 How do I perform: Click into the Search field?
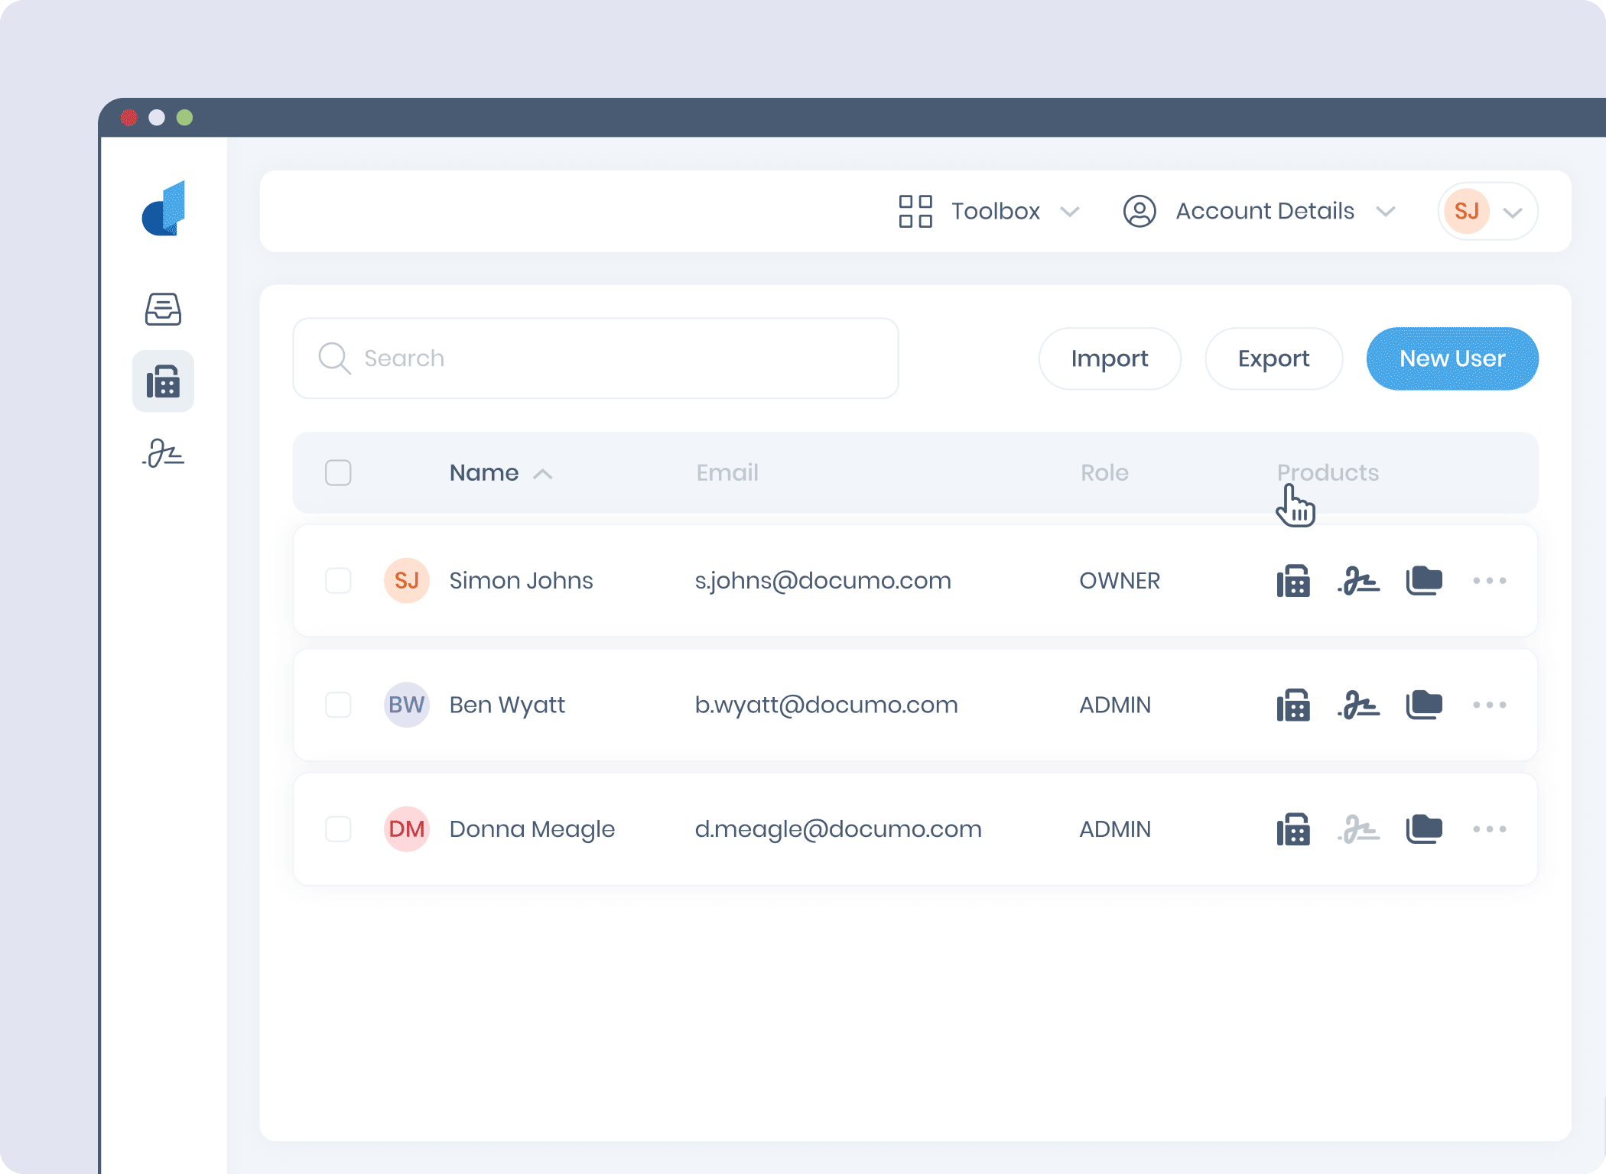pyautogui.click(x=595, y=358)
